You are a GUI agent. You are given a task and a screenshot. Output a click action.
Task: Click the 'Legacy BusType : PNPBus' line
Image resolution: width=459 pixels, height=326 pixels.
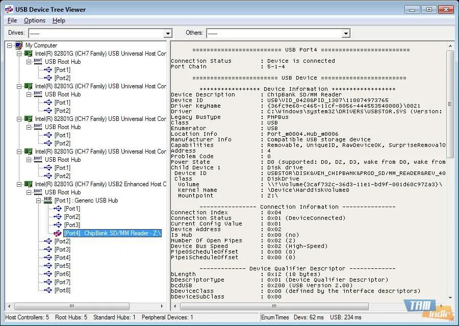230,117
